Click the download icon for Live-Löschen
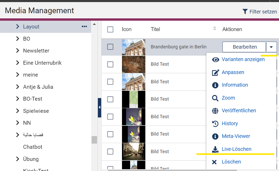 point(215,149)
